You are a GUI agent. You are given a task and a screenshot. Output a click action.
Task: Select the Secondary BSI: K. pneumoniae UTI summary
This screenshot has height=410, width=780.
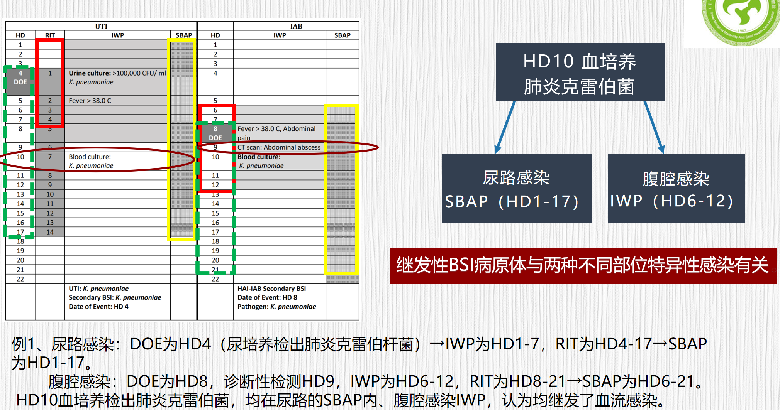[x=115, y=297]
